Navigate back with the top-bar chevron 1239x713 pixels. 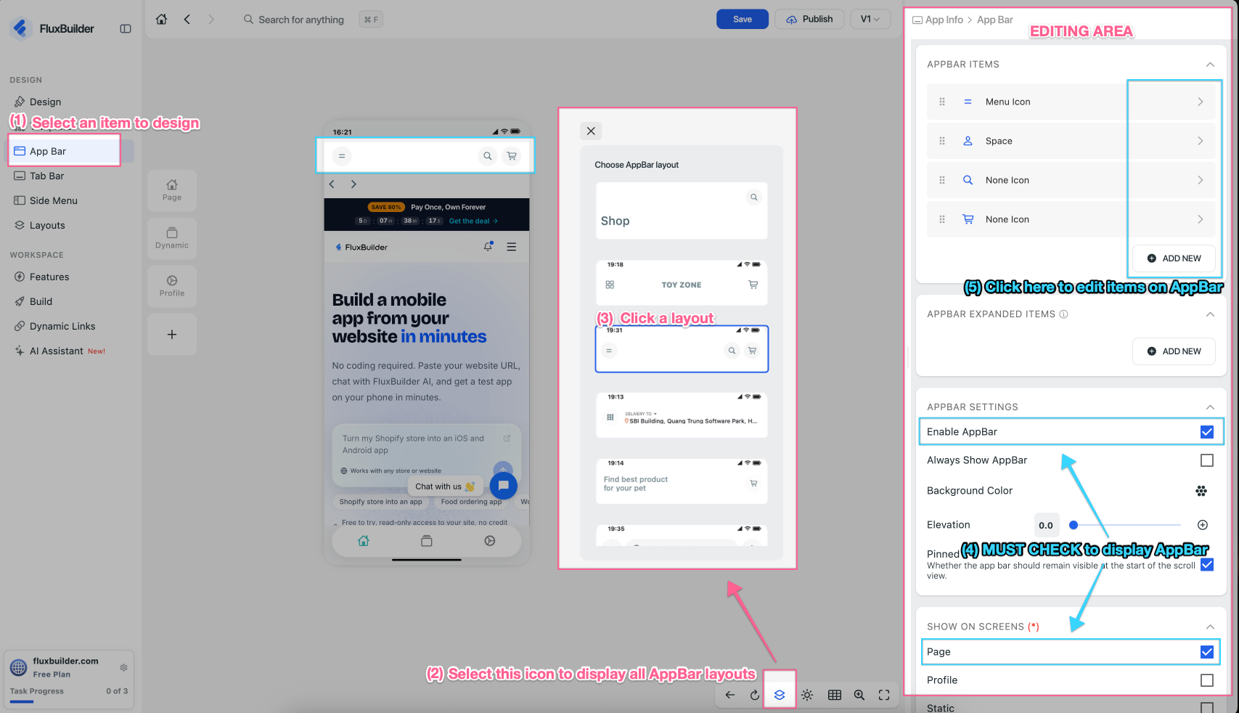pyautogui.click(x=187, y=20)
